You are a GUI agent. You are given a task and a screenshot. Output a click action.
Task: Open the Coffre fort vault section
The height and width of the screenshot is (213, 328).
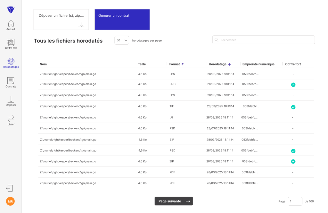tap(11, 44)
